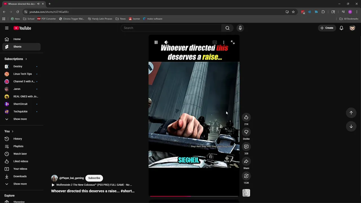Open Channel 5 with A... subscription
Viewport: 361px width, 203px height.
coord(21,81)
